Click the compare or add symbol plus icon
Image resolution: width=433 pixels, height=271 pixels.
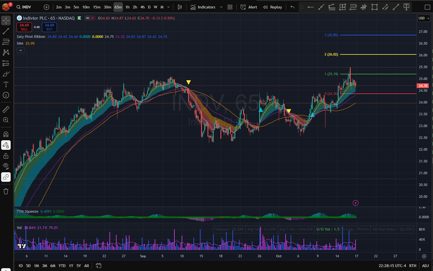click(47, 7)
